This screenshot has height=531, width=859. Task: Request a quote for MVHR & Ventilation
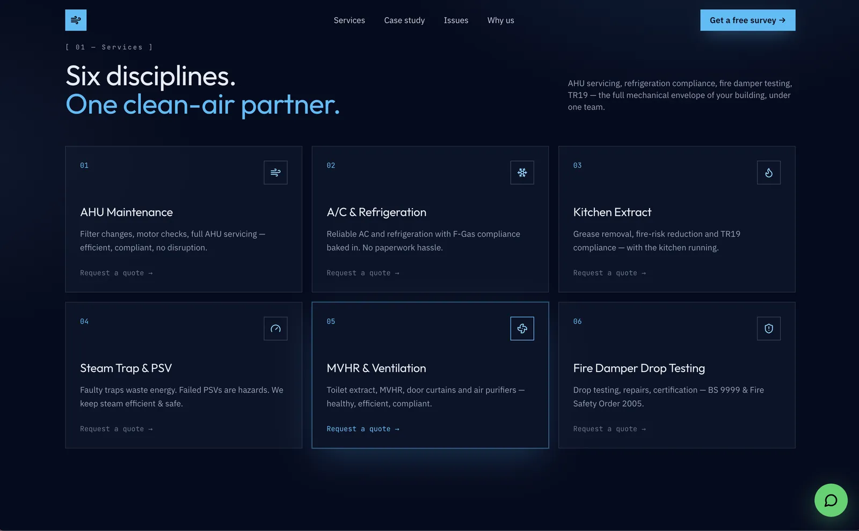[x=363, y=429]
